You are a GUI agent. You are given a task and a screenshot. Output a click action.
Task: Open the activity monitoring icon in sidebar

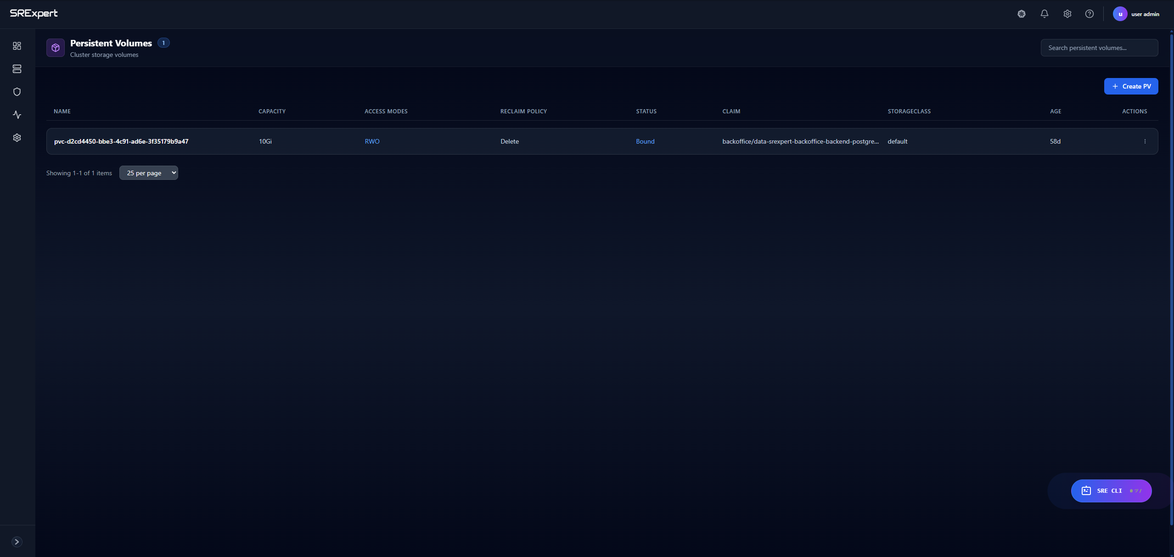(17, 114)
